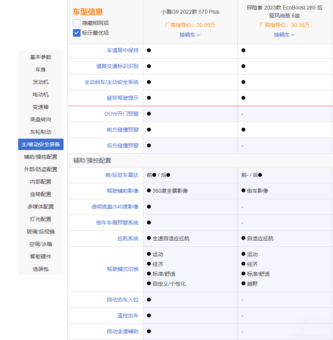The width and height of the screenshot is (333, 340).
Task: Click the 倒车车侧预警系统 link
Action: pyautogui.click(x=117, y=223)
